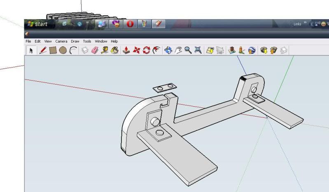
Task: Activate the Offset tool
Action: click(x=156, y=50)
